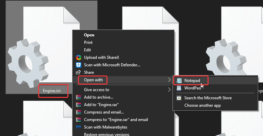Click the WordPad icon in the submenu

pyautogui.click(x=179, y=88)
